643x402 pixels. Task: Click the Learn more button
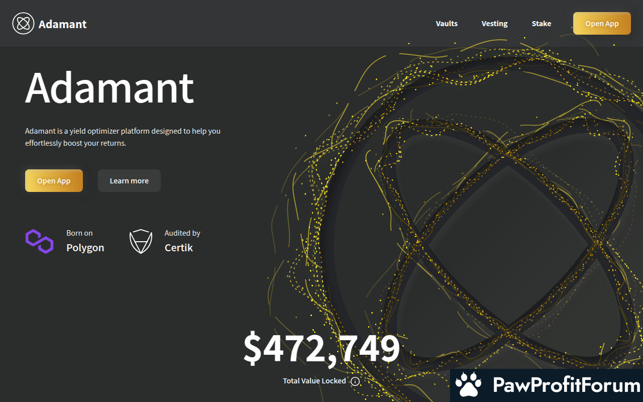[x=129, y=181]
